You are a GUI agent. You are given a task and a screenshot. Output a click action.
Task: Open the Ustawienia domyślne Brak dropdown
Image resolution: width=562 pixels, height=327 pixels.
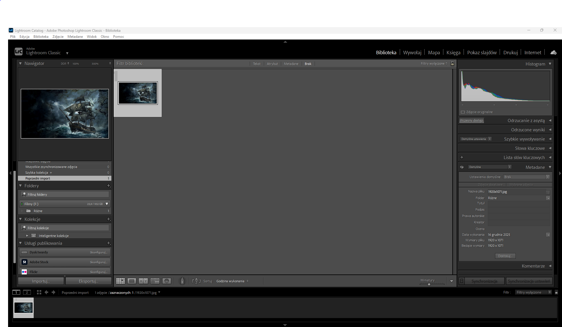click(526, 177)
